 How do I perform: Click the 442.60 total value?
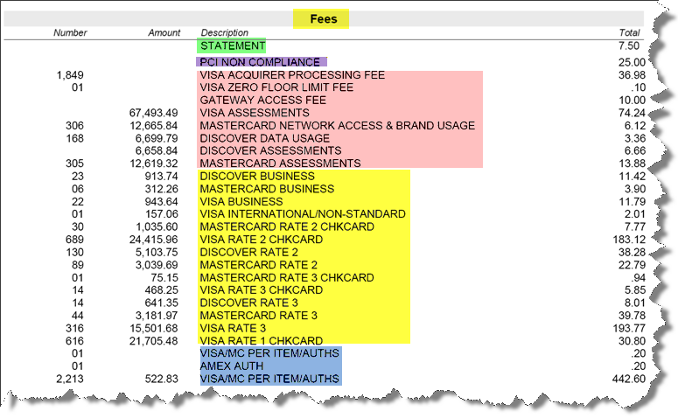coord(629,380)
